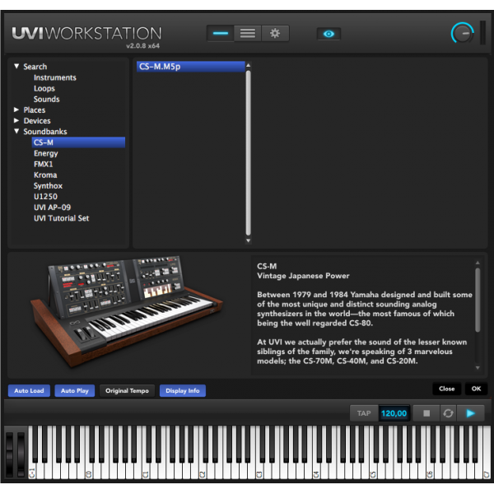Click the modulation wheel
The width and height of the screenshot is (494, 494).
tap(21, 454)
